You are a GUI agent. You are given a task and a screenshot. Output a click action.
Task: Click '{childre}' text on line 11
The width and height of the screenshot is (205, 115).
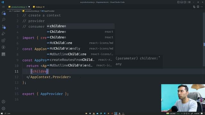(x=39, y=72)
